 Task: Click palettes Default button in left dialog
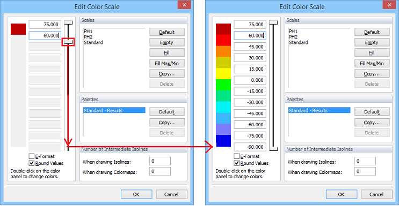tap(167, 112)
